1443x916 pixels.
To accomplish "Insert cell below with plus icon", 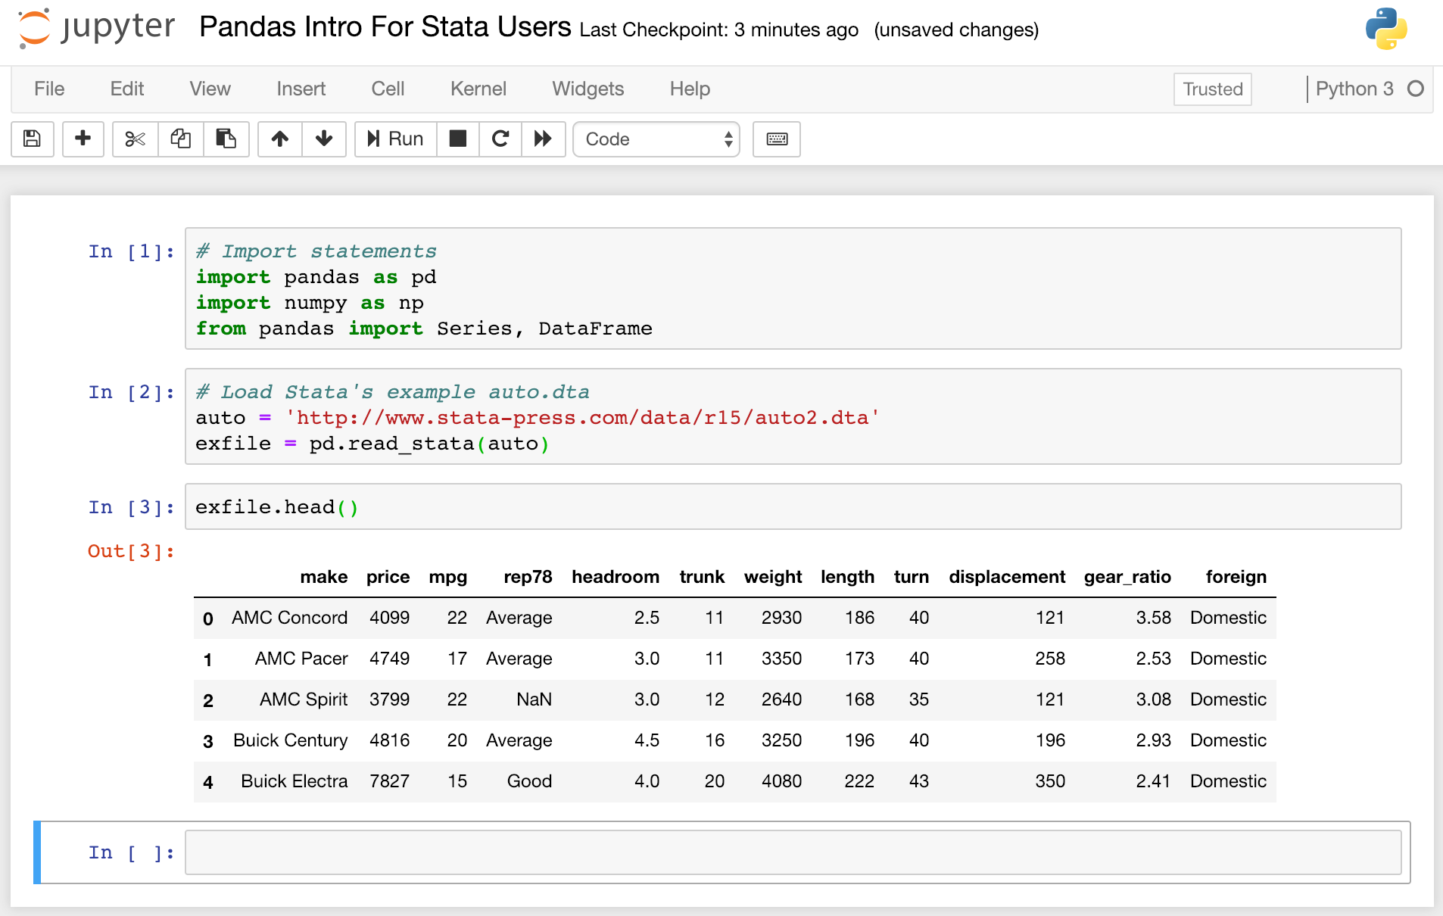I will point(83,139).
